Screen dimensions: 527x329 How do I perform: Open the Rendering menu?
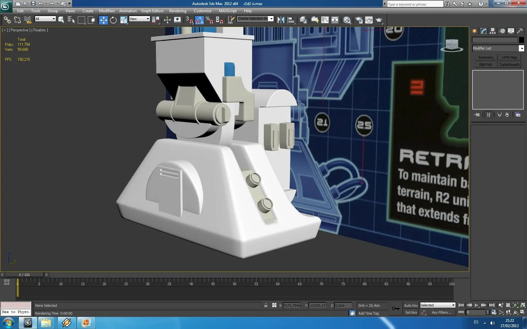pos(178,11)
